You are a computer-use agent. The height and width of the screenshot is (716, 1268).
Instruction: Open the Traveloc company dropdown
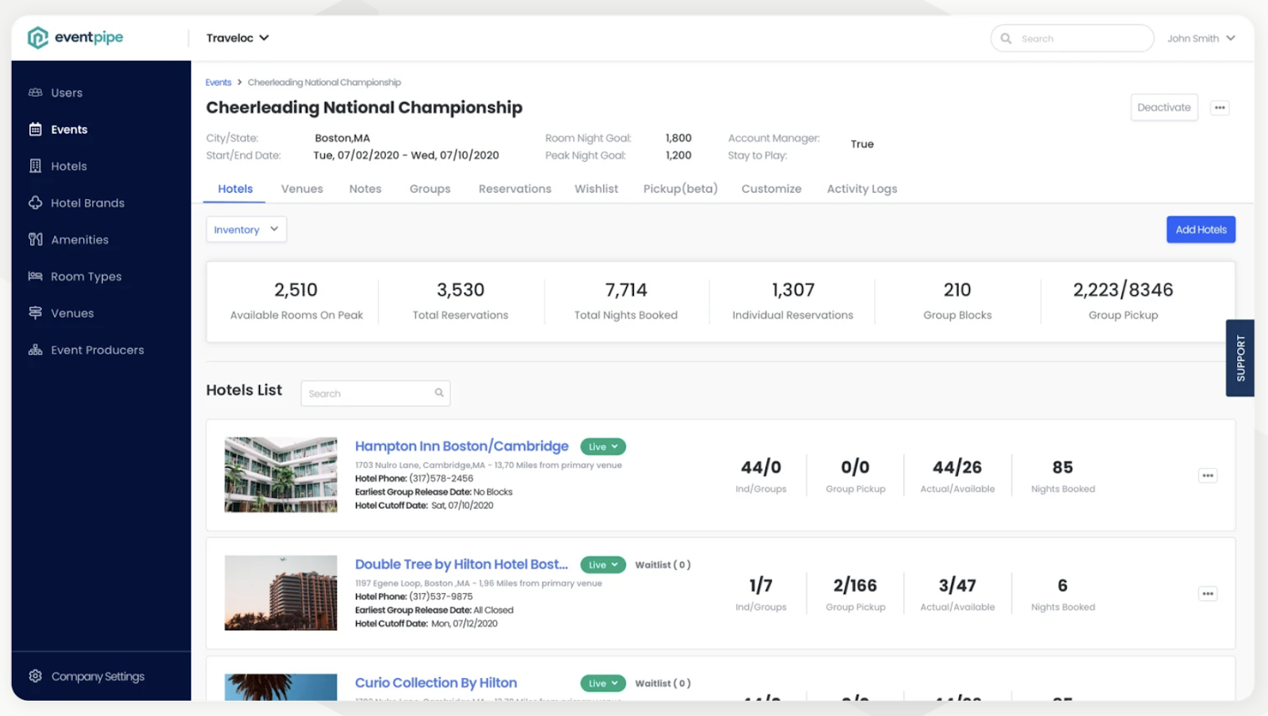pyautogui.click(x=237, y=38)
